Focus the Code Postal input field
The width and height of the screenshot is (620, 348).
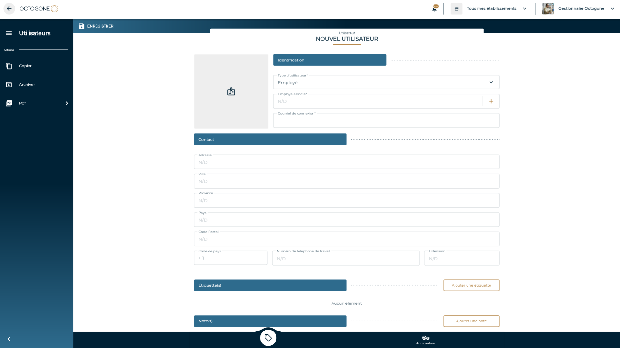[x=346, y=239]
